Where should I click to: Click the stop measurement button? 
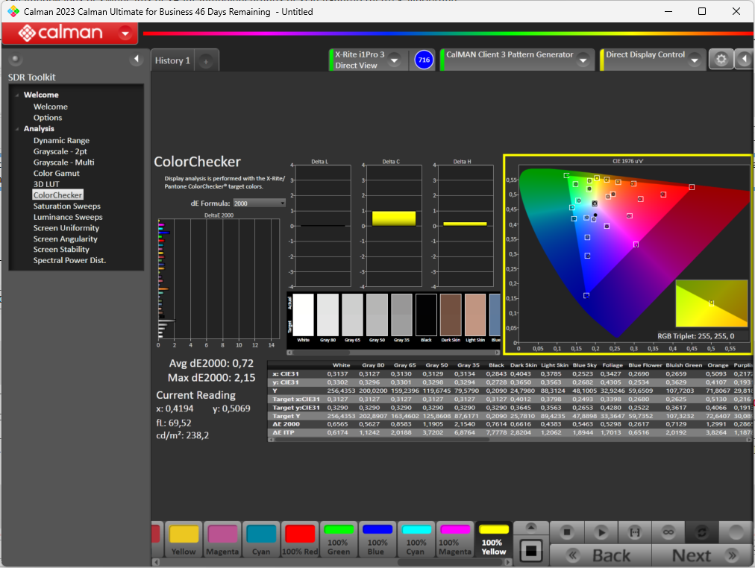(567, 532)
